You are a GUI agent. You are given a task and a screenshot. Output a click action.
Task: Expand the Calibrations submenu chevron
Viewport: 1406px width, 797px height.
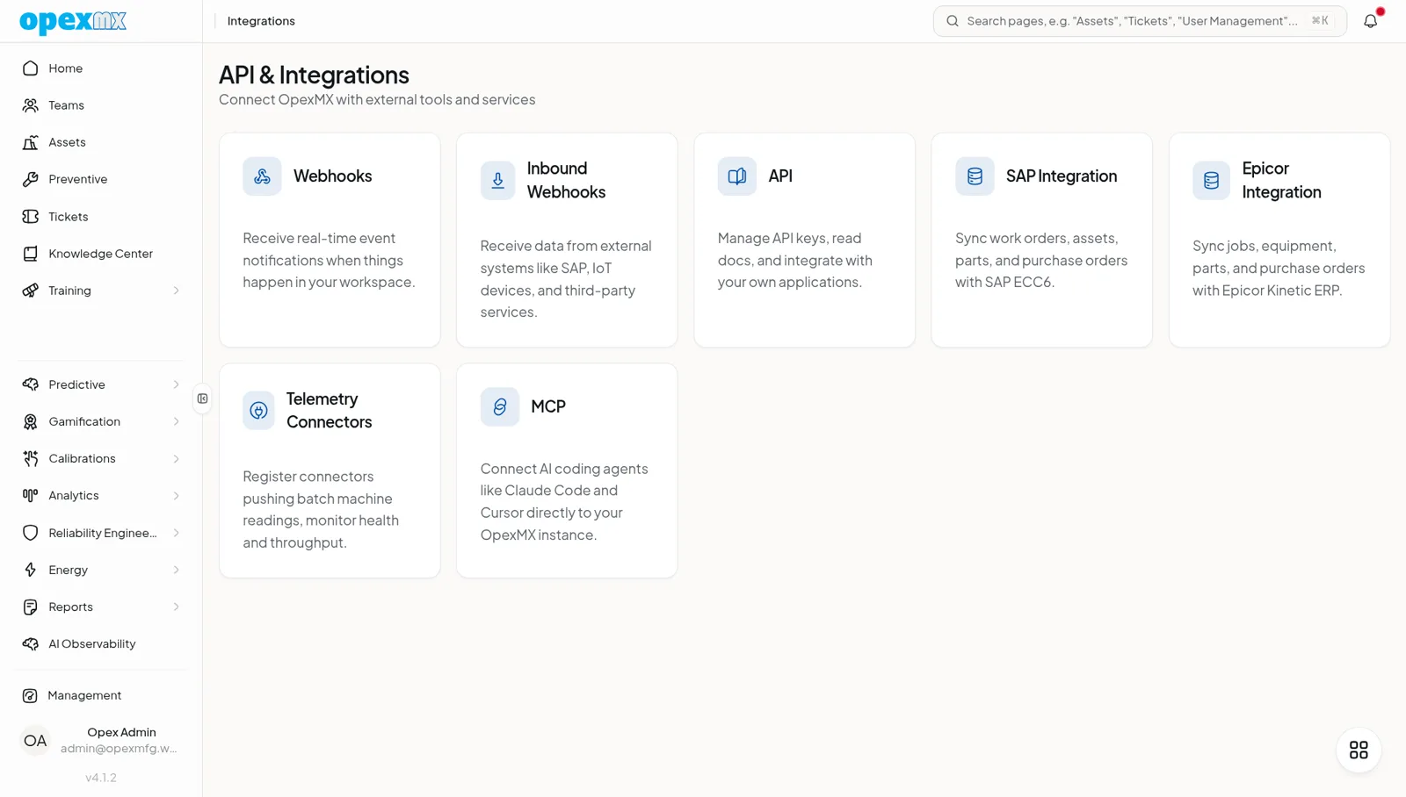click(x=176, y=459)
